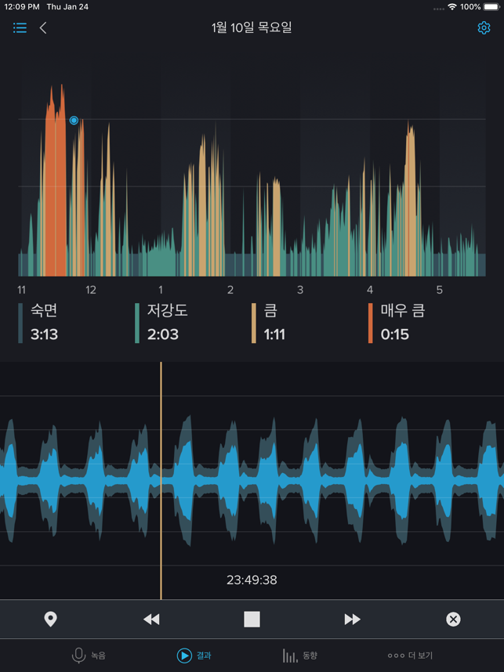Tap the orange very-loud snoring peak in the chart

(56, 180)
